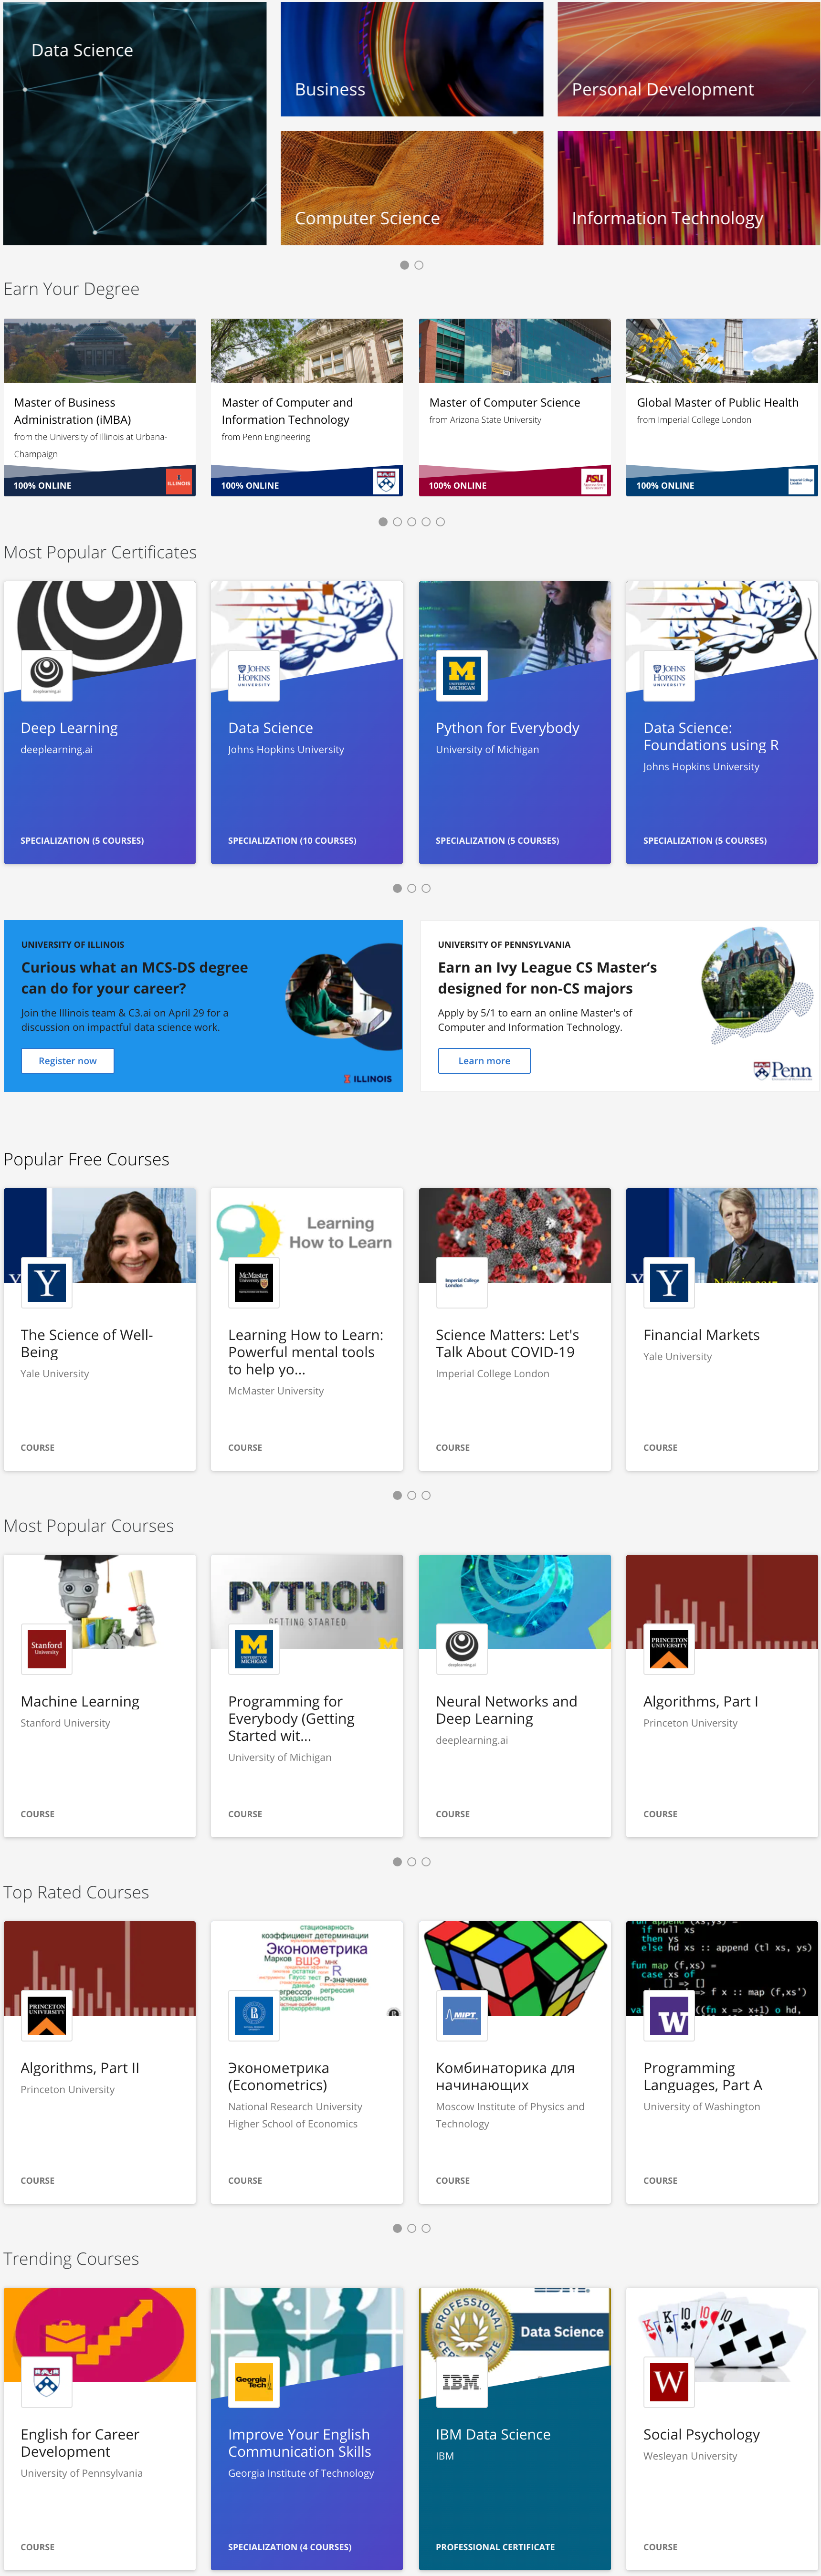Select second carousel dot below the topic tiles
Screen dimensions: 821x2576
[419, 265]
